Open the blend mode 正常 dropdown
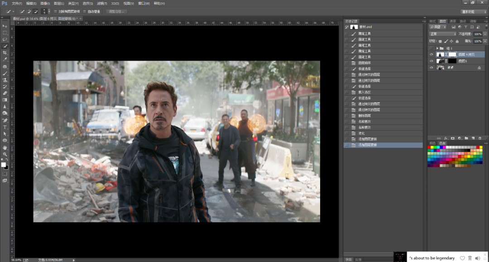This screenshot has height=262, width=489. pyautogui.click(x=443, y=34)
